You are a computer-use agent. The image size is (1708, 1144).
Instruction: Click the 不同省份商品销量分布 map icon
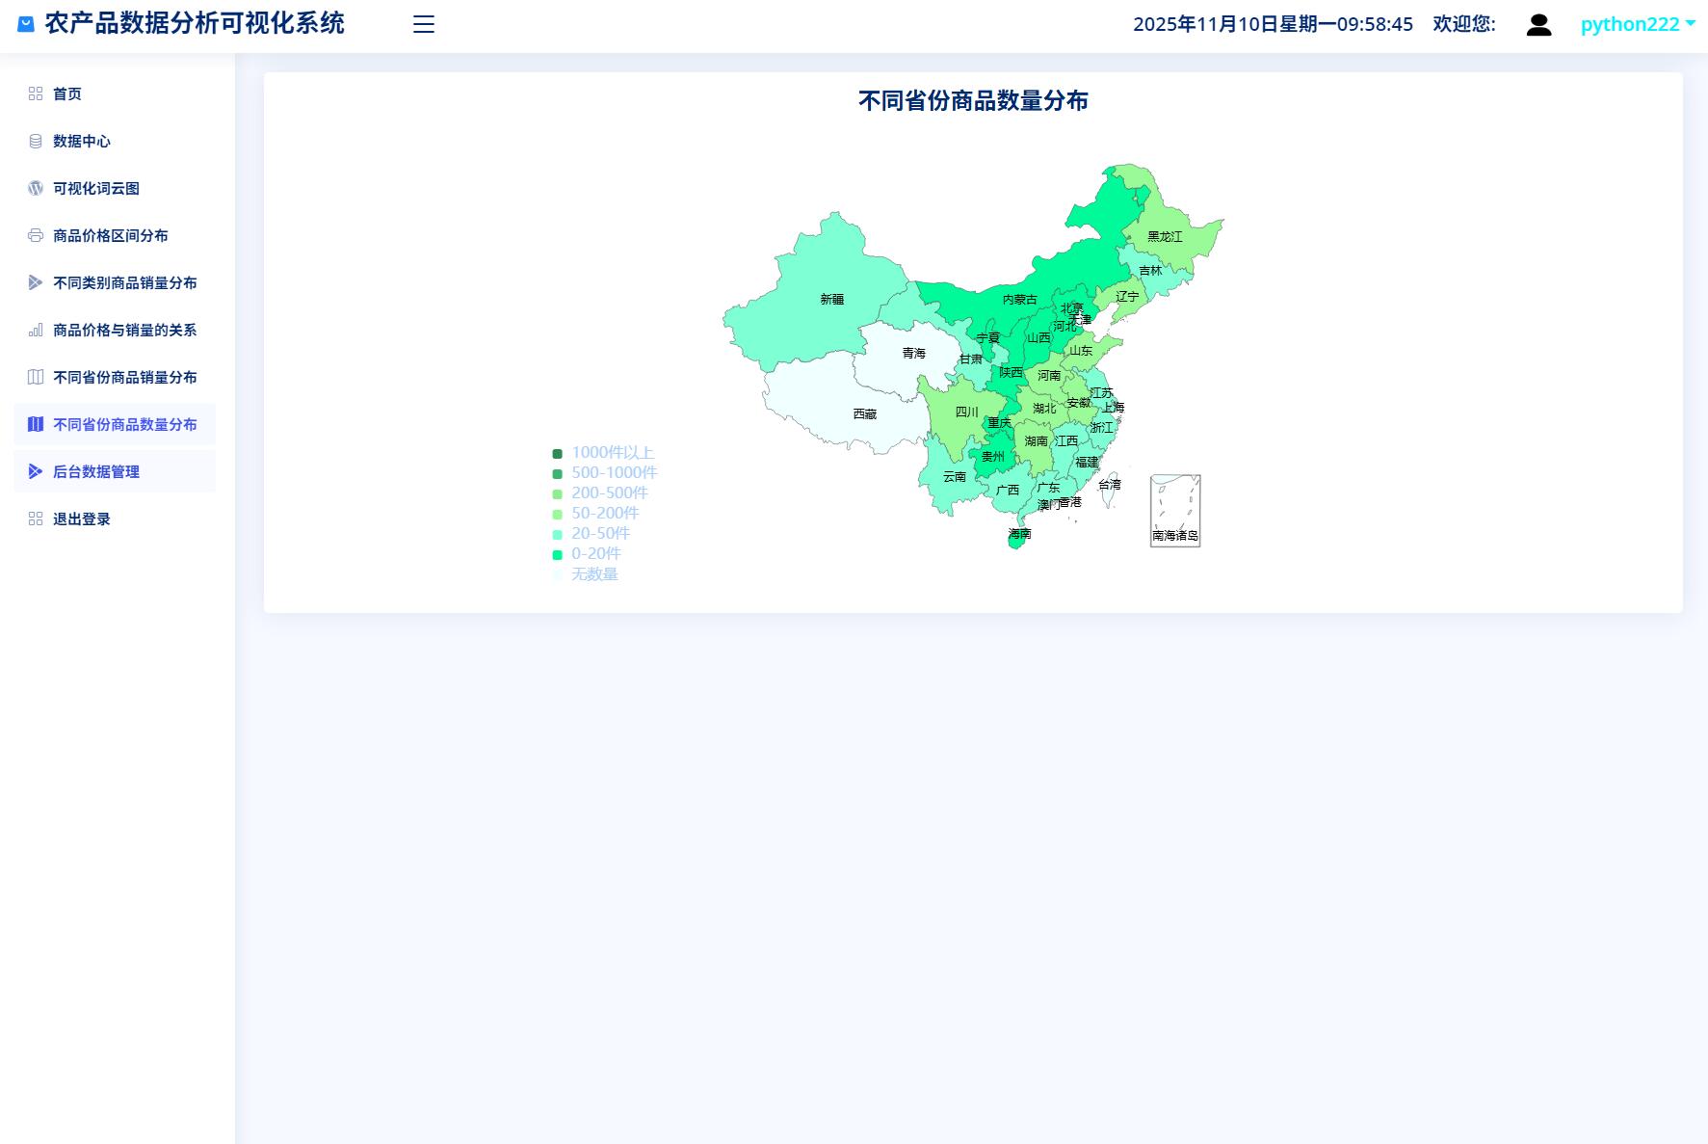click(x=36, y=377)
